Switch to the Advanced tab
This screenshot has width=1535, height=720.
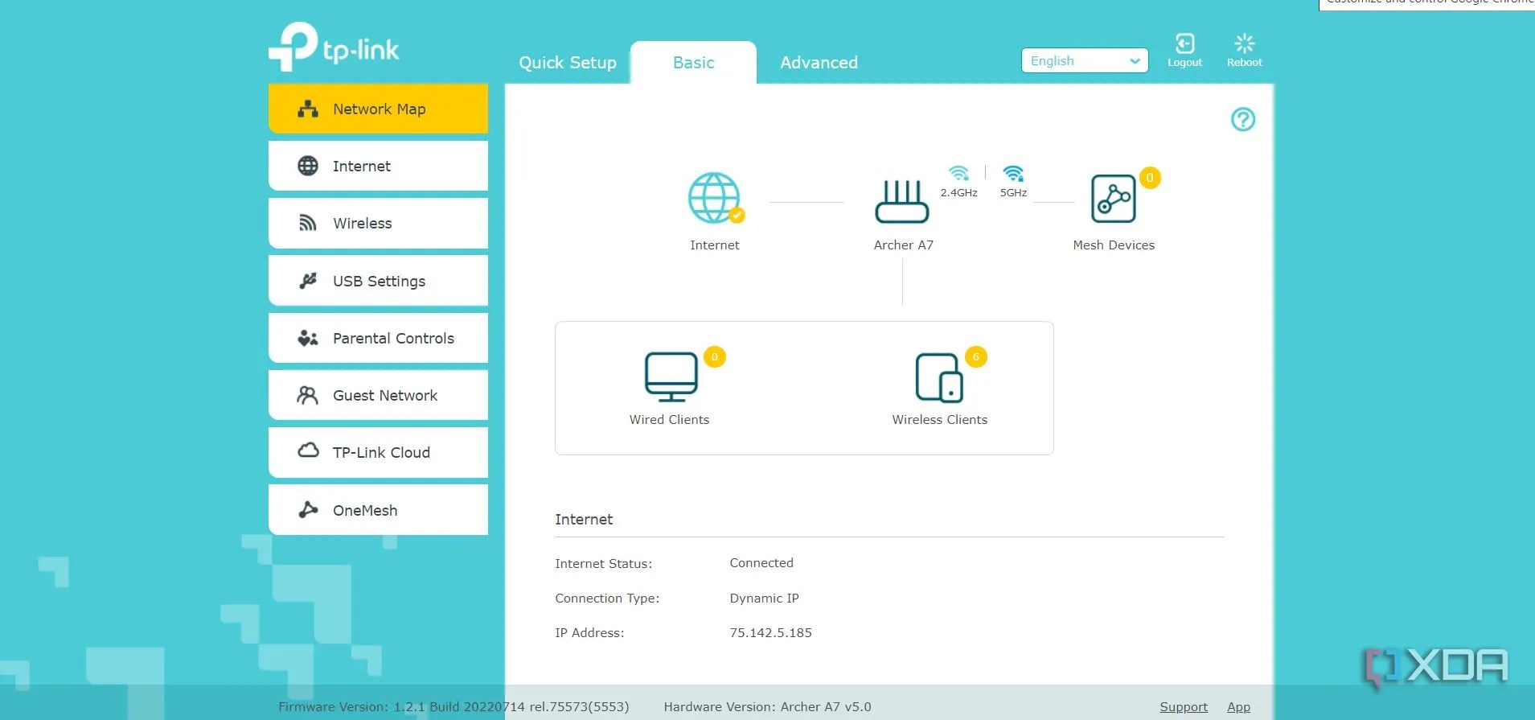click(819, 63)
